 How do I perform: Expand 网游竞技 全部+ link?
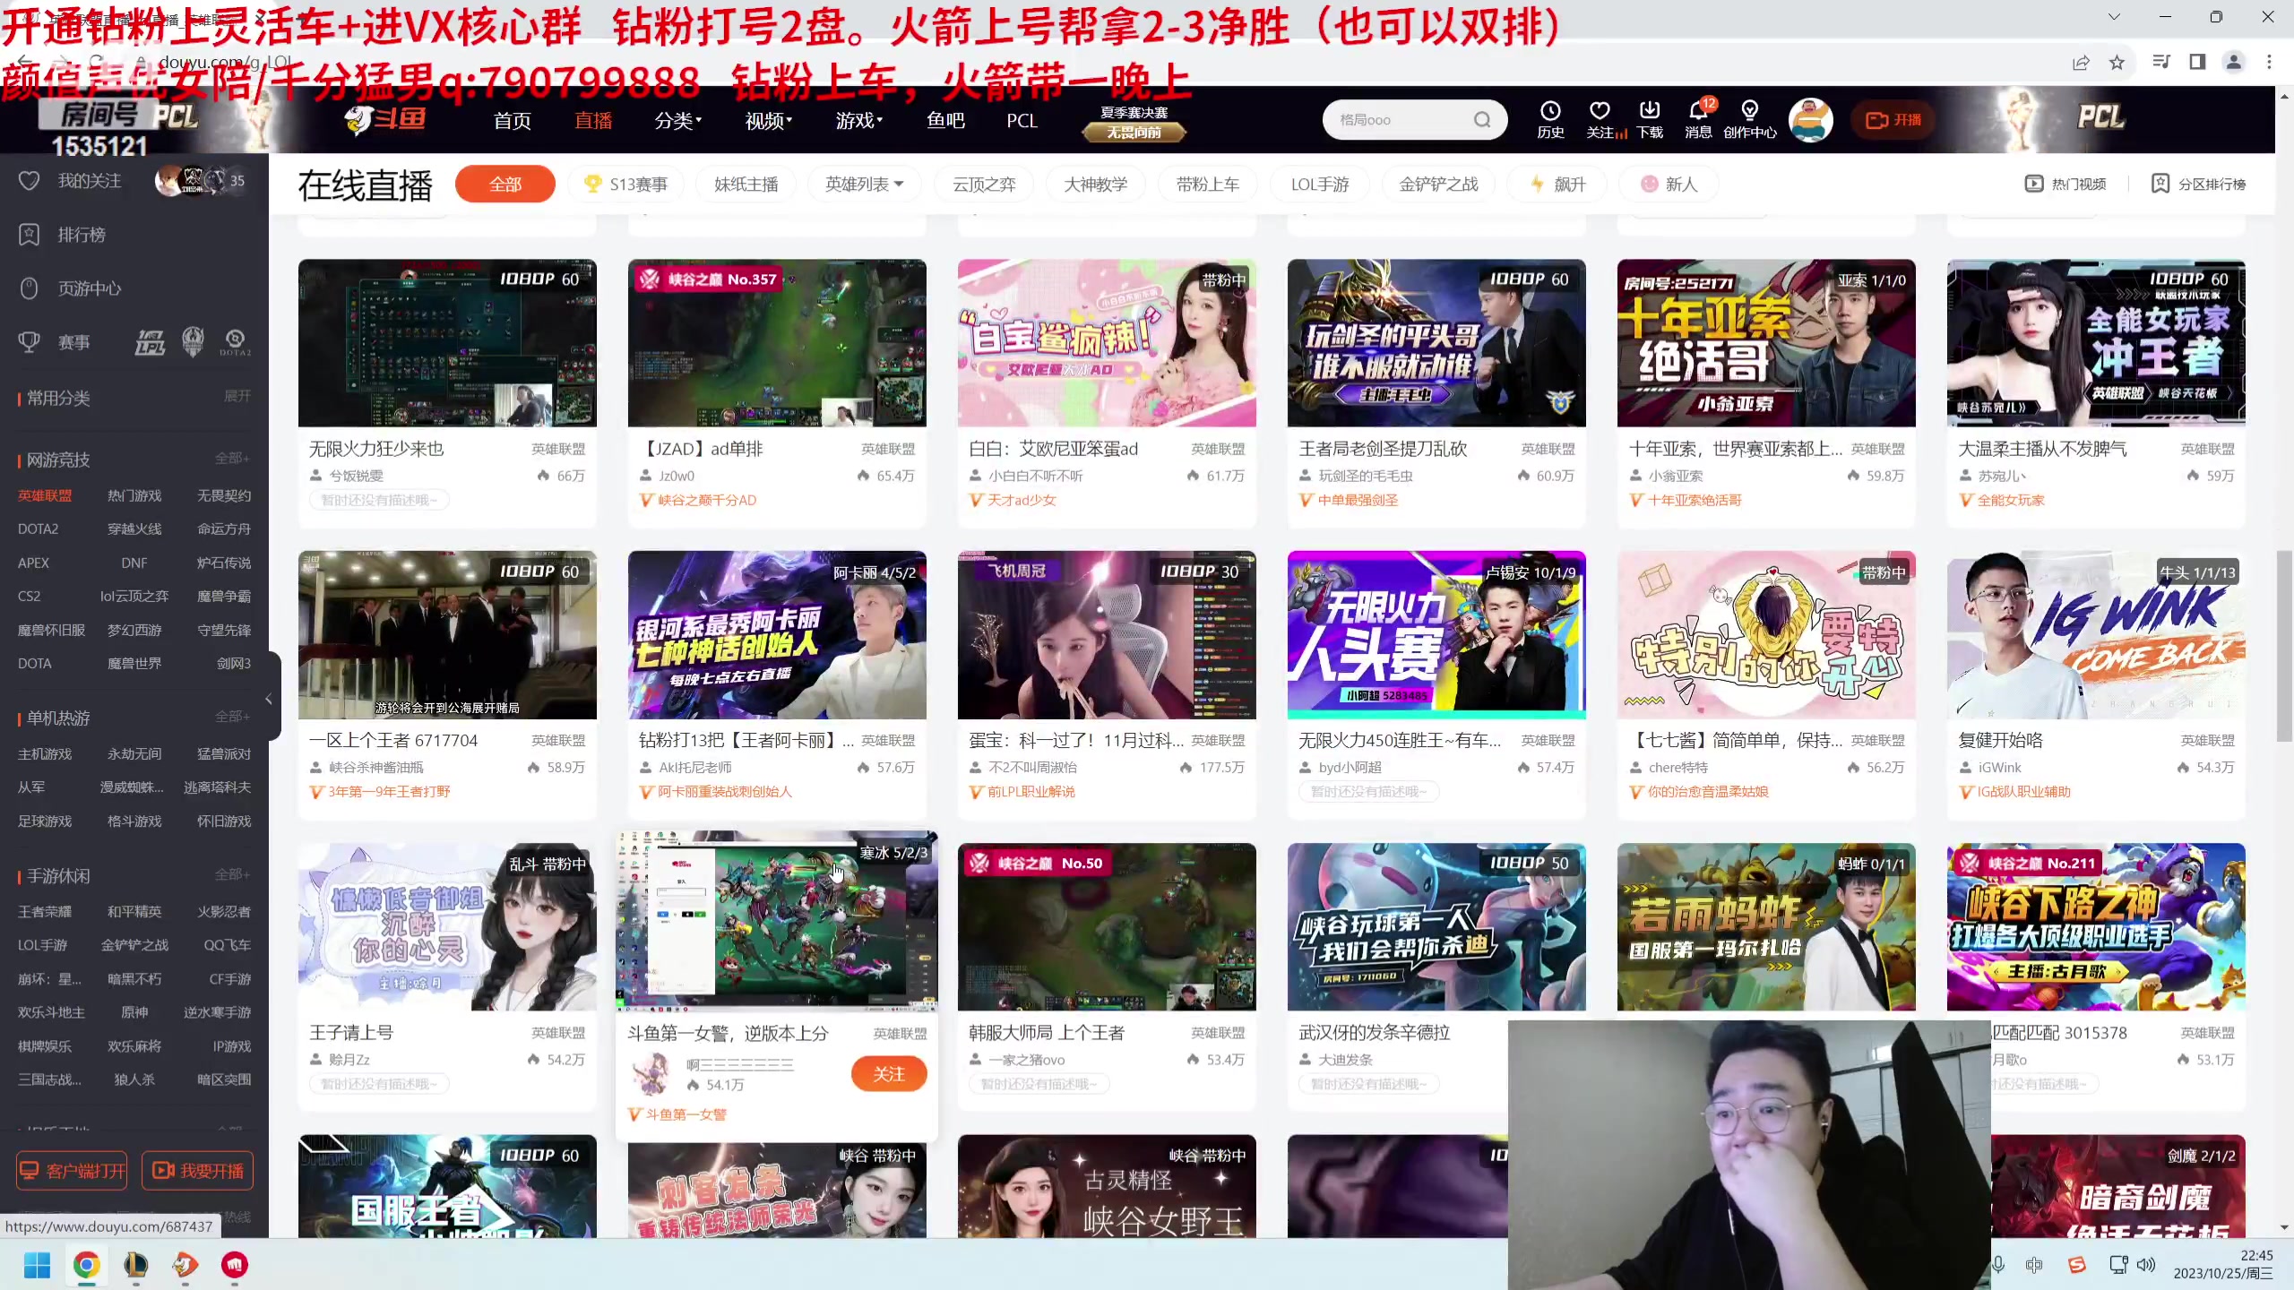tap(232, 458)
